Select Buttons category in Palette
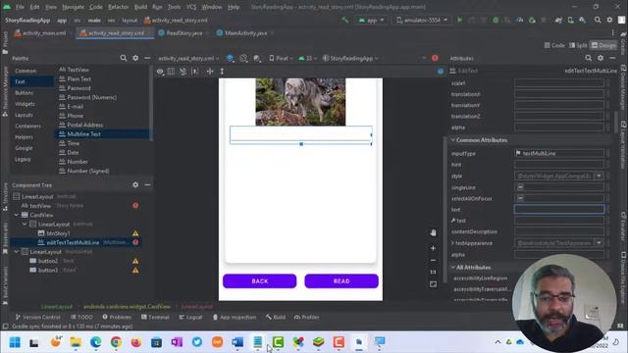Screen dimensions: 628x353 point(25,92)
